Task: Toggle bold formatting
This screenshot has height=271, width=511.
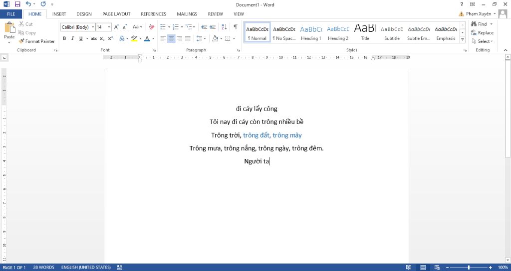Action: coord(64,38)
